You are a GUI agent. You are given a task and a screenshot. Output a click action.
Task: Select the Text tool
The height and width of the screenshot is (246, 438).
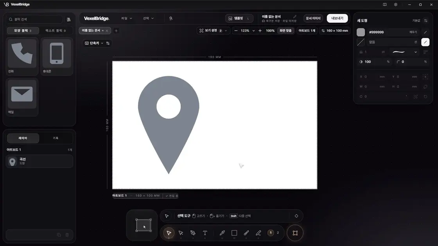(x=205, y=233)
